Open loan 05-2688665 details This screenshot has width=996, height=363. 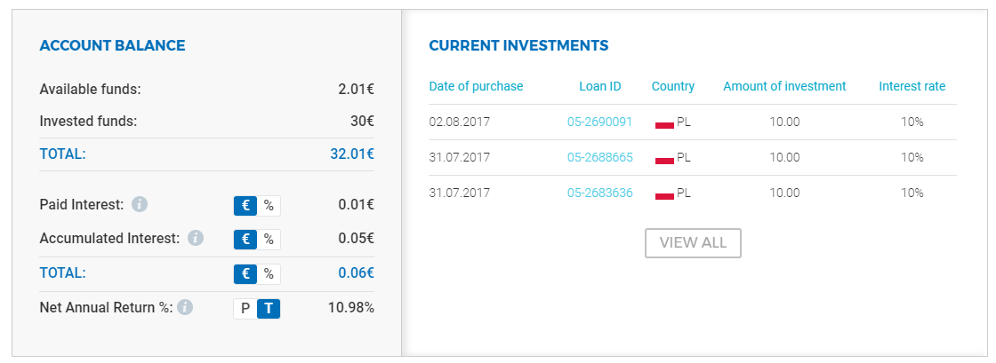pyautogui.click(x=599, y=157)
